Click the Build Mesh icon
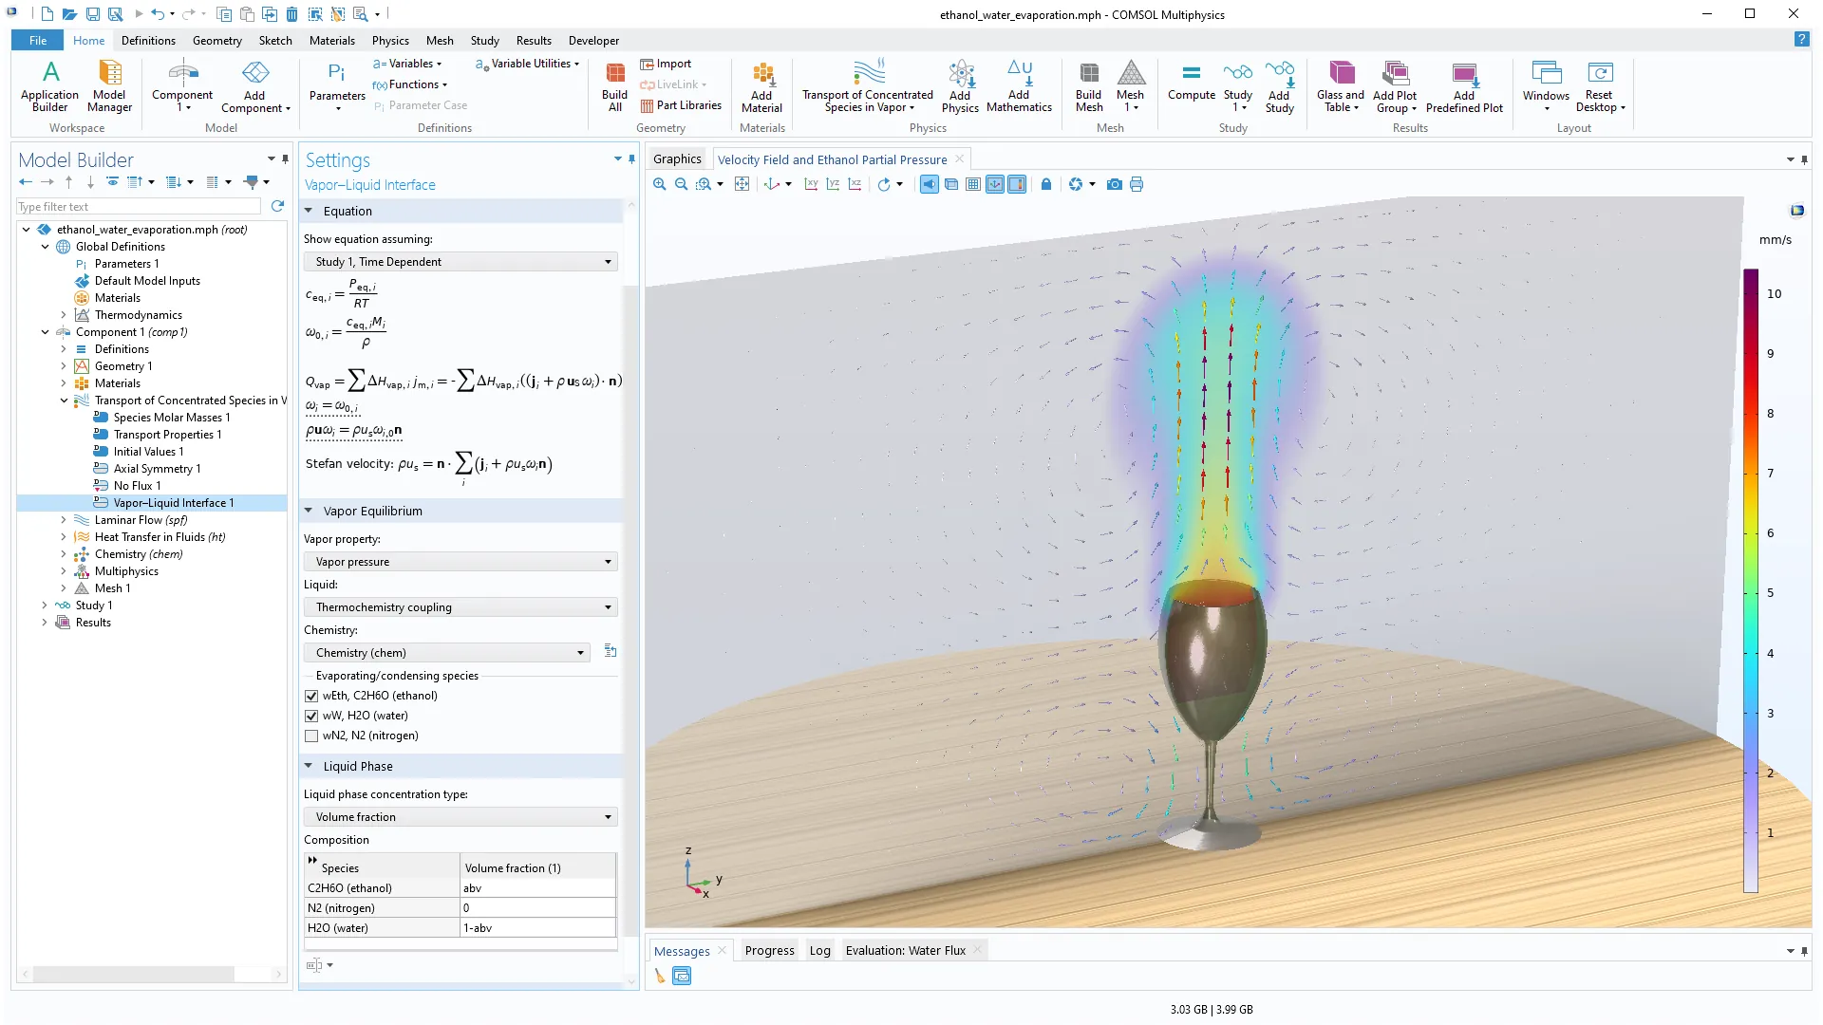1823x1025 pixels. tap(1088, 85)
